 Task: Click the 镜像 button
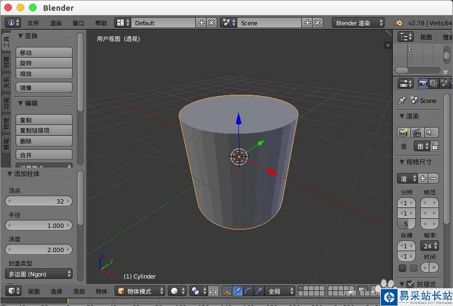(44, 88)
